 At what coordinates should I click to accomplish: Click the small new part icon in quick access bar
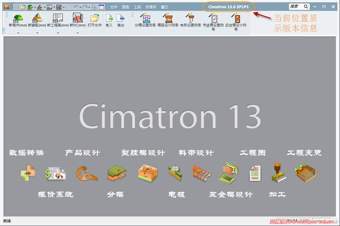coord(30,7)
